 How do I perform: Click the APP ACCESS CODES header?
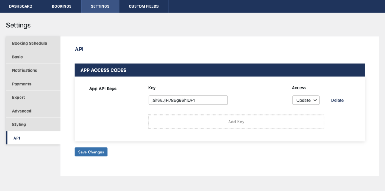pyautogui.click(x=220, y=70)
